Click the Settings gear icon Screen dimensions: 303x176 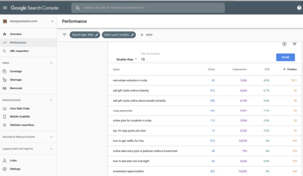(4, 169)
